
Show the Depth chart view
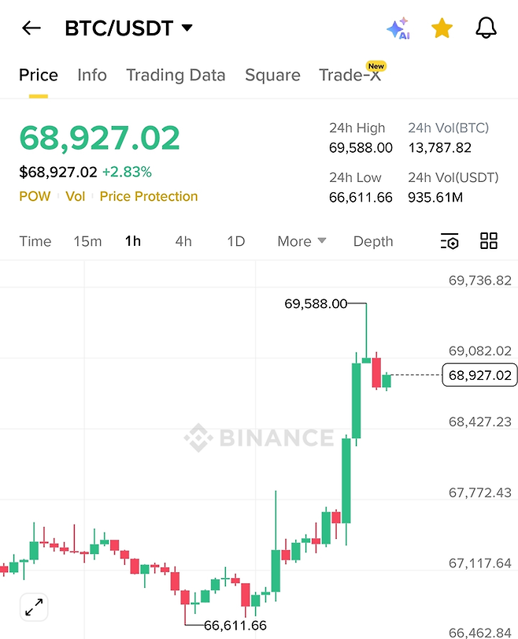373,241
